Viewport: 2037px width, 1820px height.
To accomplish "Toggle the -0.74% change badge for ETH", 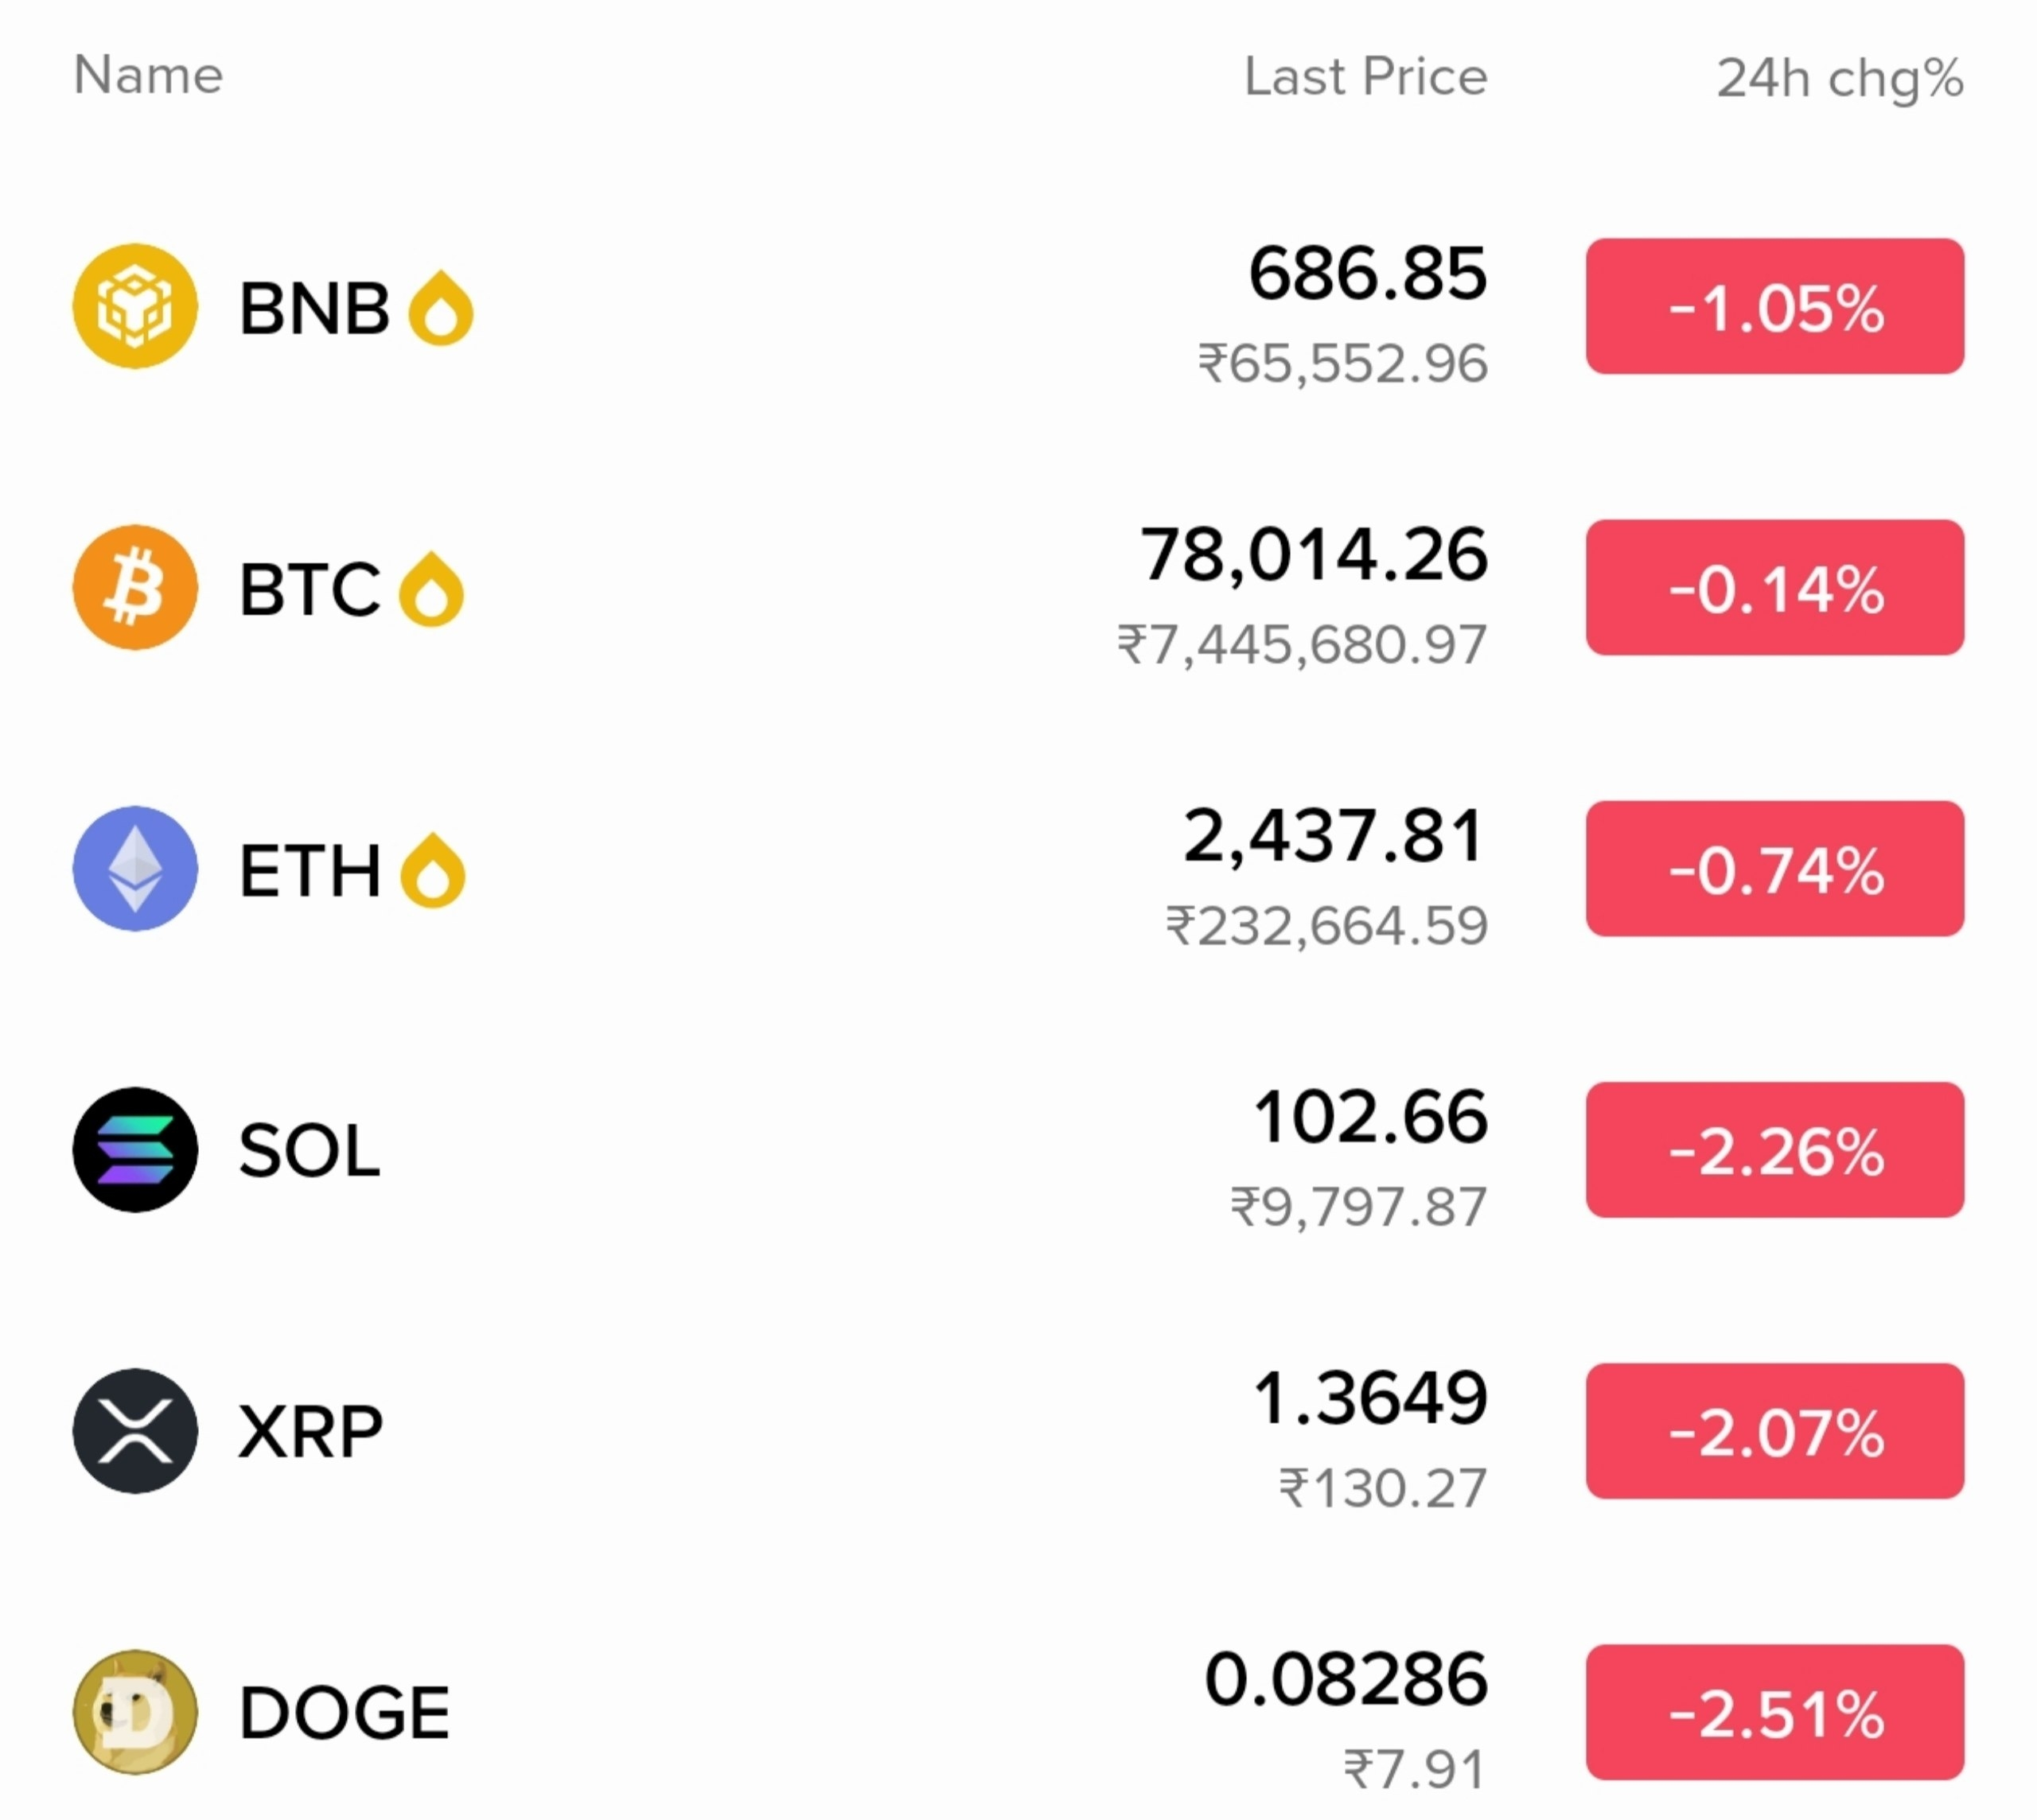I will [1775, 868].
